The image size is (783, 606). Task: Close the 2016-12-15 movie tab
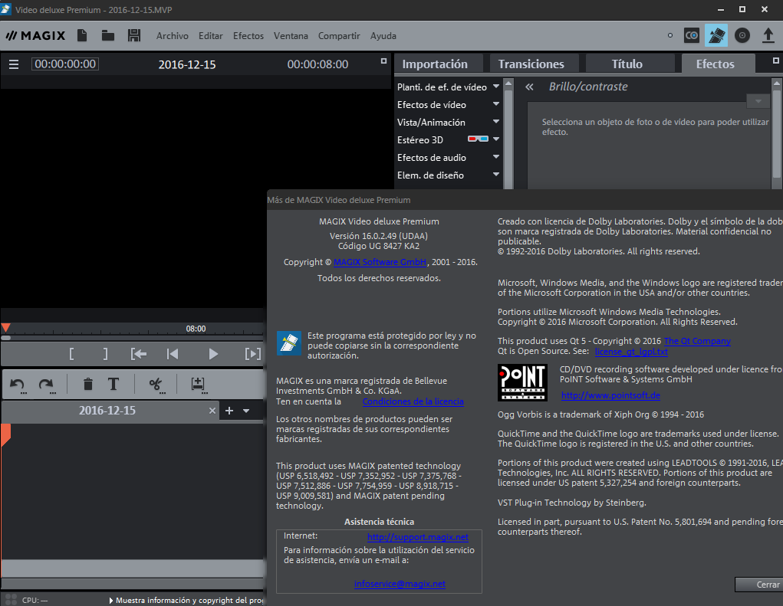click(212, 411)
